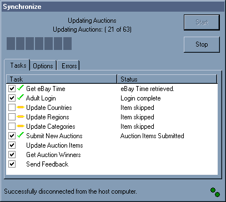Screen dimensions: 226x202
Task: Uncheck the Get eBay Time checkbox
Action: [12, 89]
